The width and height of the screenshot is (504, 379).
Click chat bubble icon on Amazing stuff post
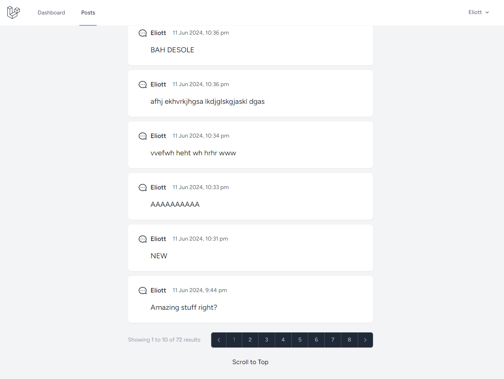coord(143,290)
